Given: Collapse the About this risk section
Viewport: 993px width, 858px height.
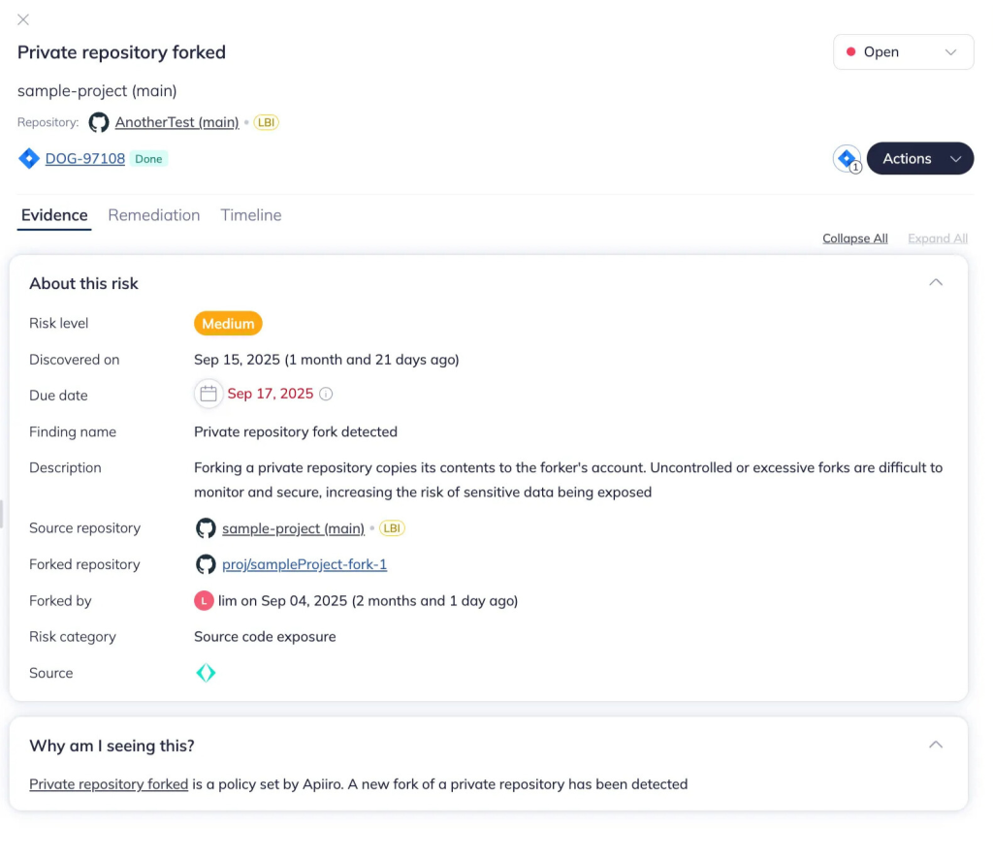Looking at the screenshot, I should (936, 282).
